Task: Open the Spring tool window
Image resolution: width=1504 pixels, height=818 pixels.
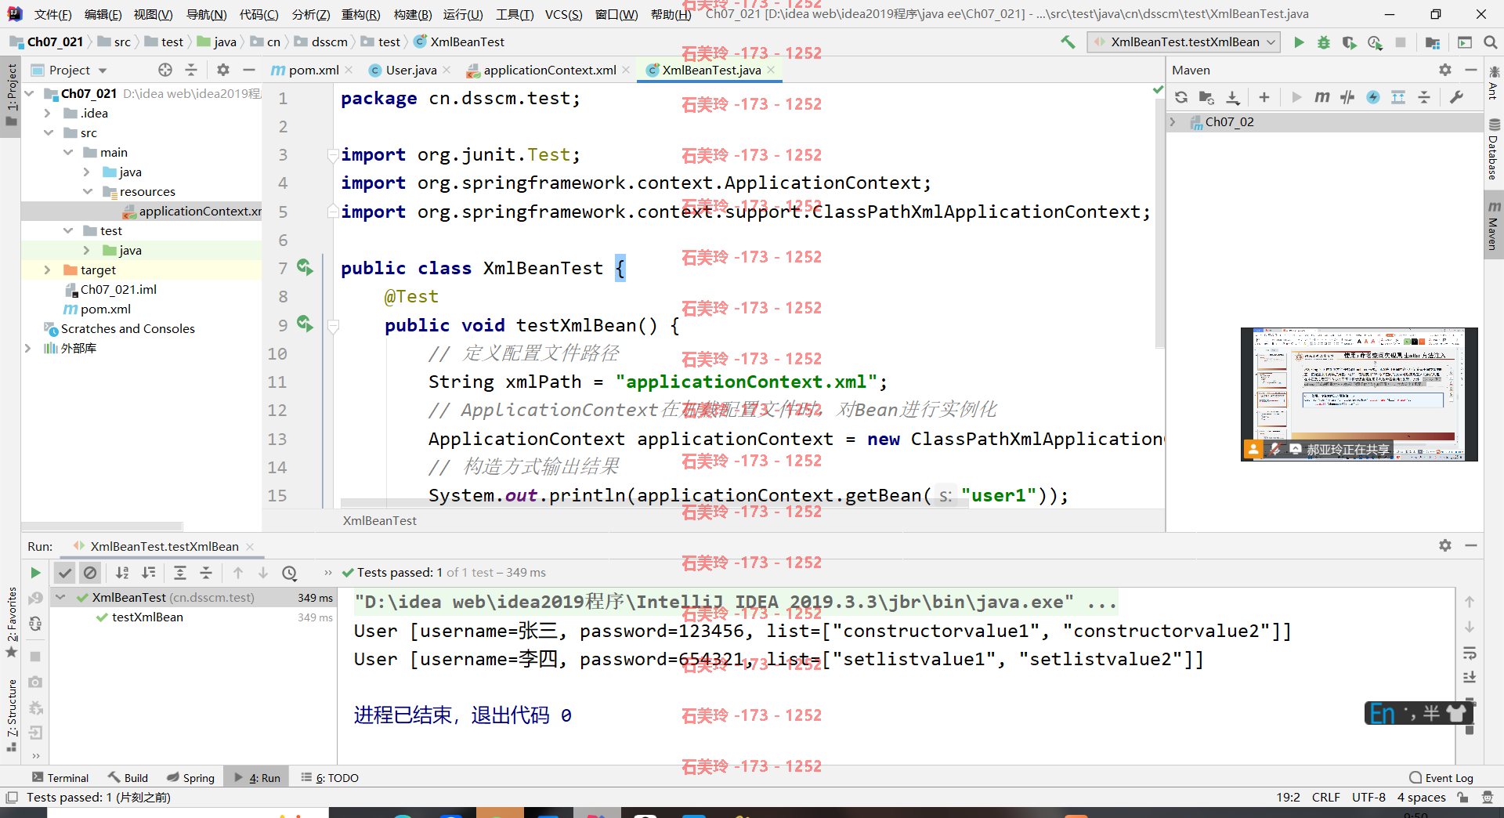Action: click(x=191, y=777)
